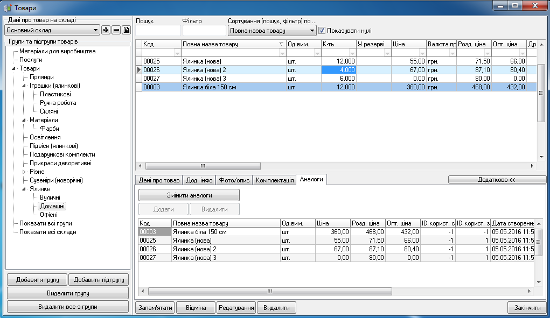Image resolution: width=550 pixels, height=318 pixels.
Task: Click the Товари window title bar icon
Action: point(8,6)
